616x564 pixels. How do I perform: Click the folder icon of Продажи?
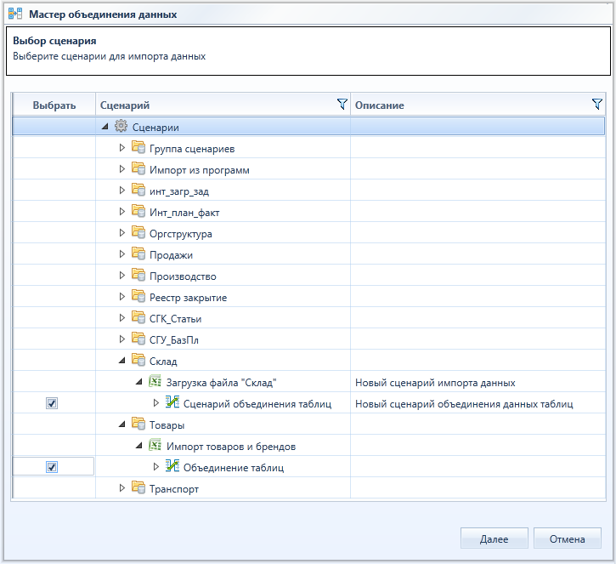point(138,254)
